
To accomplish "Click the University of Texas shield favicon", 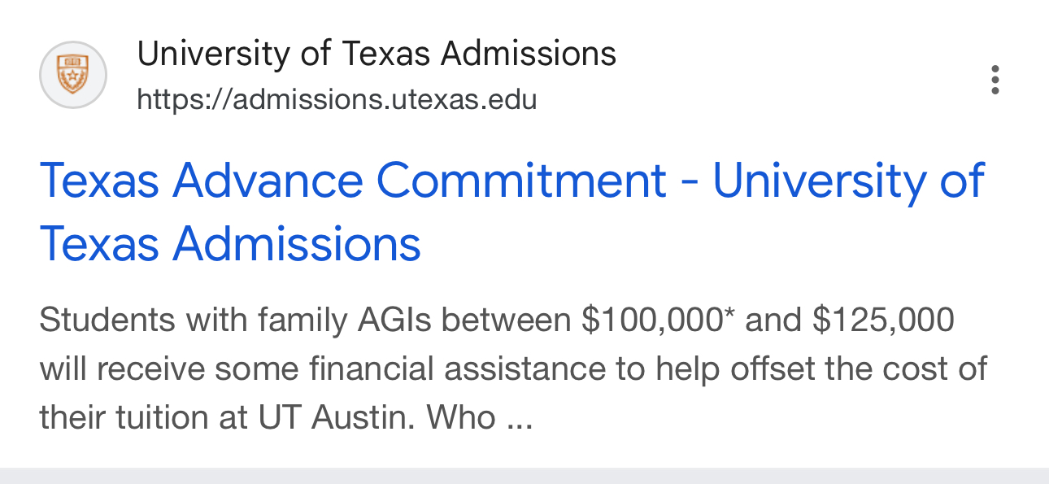I will tap(73, 75).
